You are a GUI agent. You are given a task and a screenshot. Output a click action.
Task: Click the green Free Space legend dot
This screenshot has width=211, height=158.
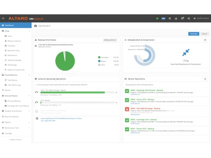[x=99, y=57]
